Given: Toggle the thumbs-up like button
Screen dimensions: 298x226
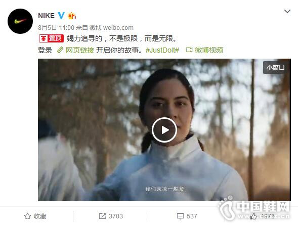Looking at the screenshot, I should pyautogui.click(x=253, y=216).
